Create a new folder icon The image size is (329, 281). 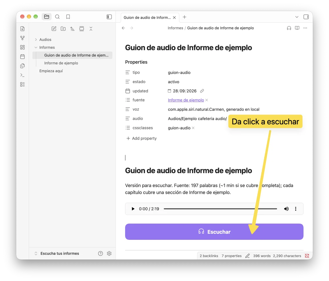point(63,29)
